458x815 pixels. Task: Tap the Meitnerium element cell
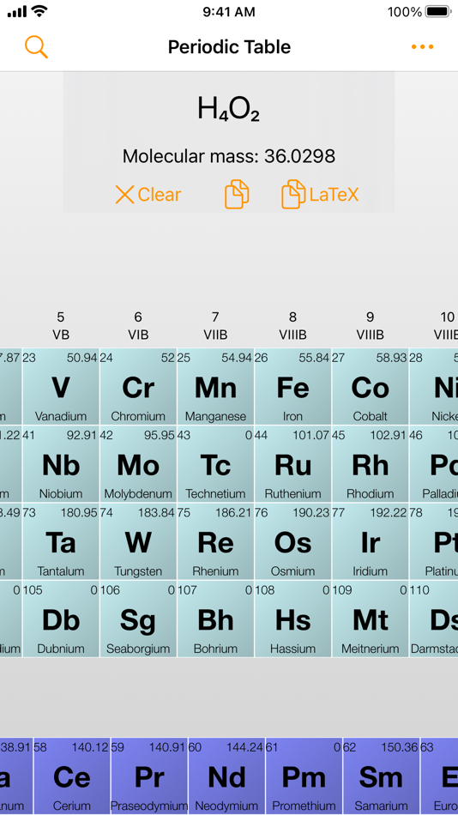click(x=371, y=619)
